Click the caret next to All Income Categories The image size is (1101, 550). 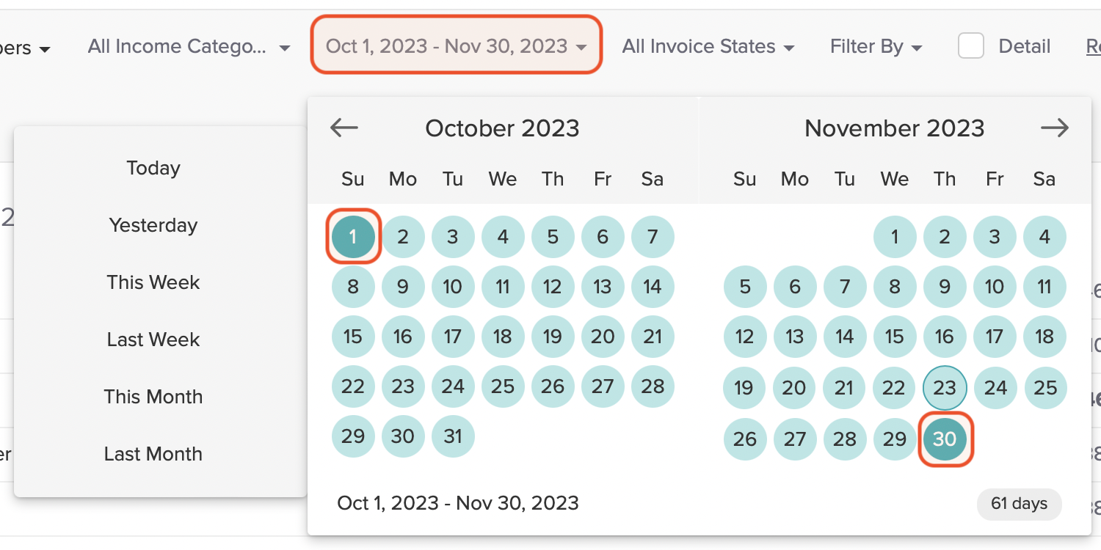click(285, 46)
